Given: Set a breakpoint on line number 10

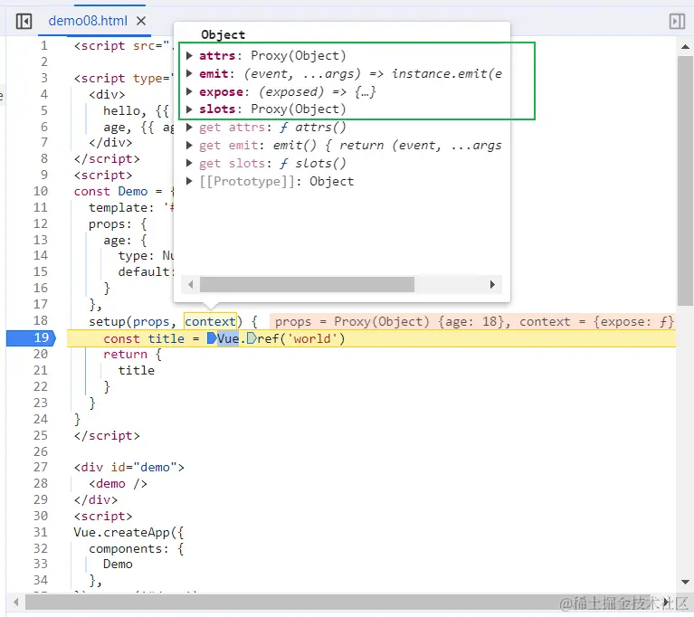Looking at the screenshot, I should 41,191.
